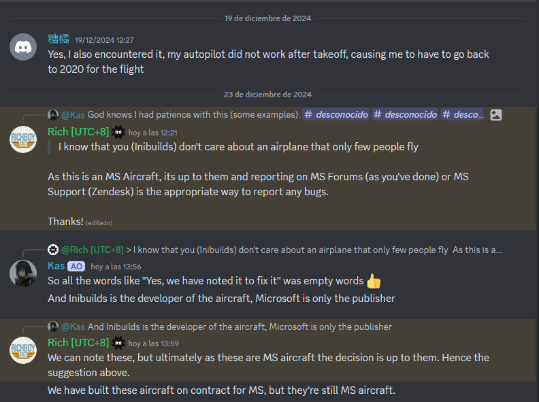Click Rich's RICHBOY avatar on the 13:59 message

point(23,350)
